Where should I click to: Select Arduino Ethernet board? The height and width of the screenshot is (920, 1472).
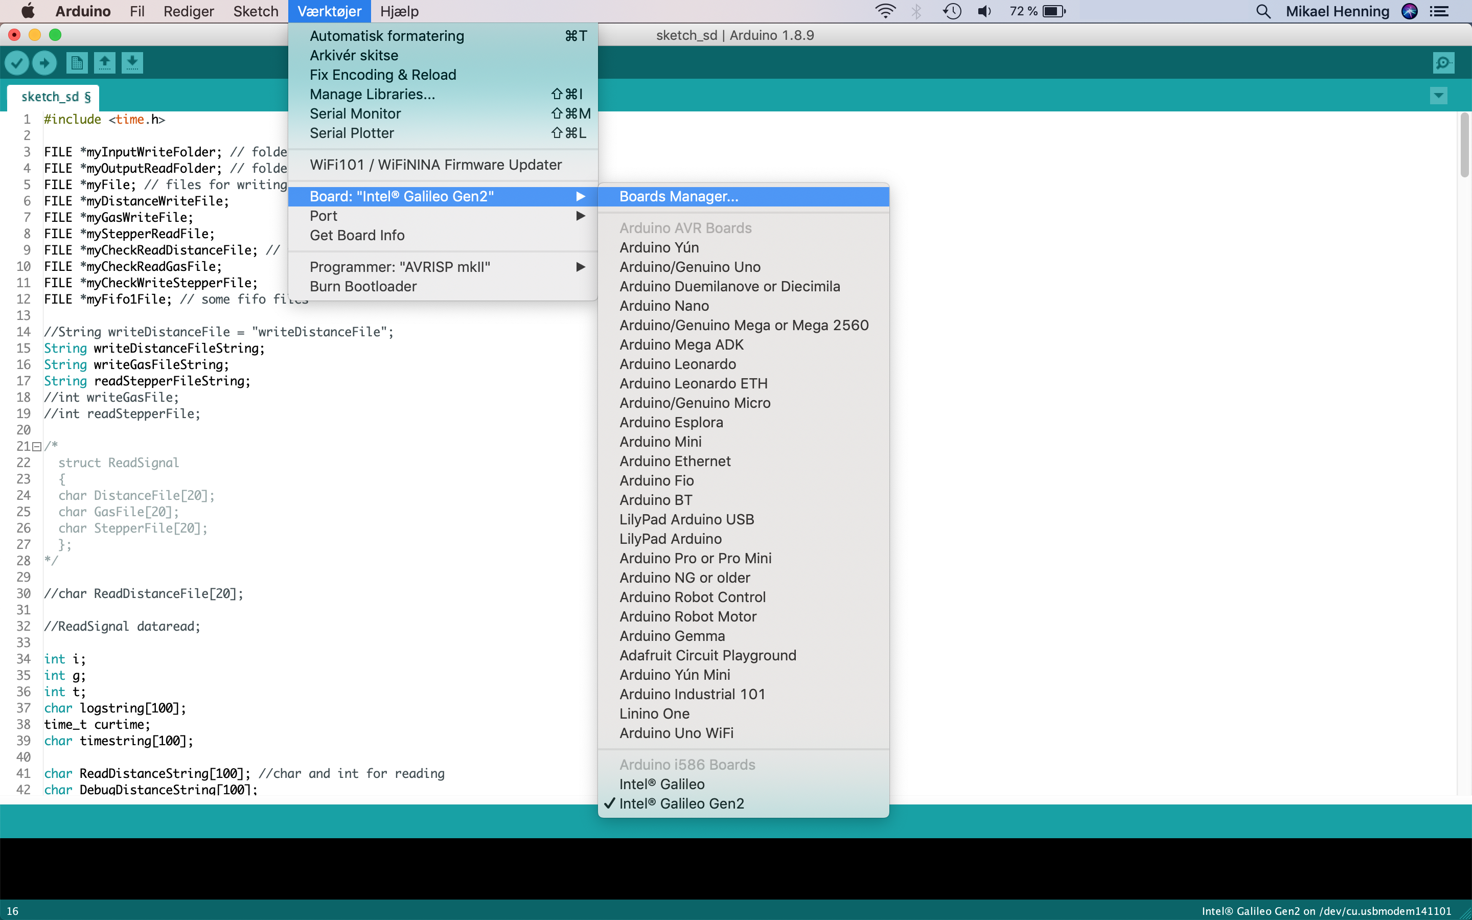743,462
